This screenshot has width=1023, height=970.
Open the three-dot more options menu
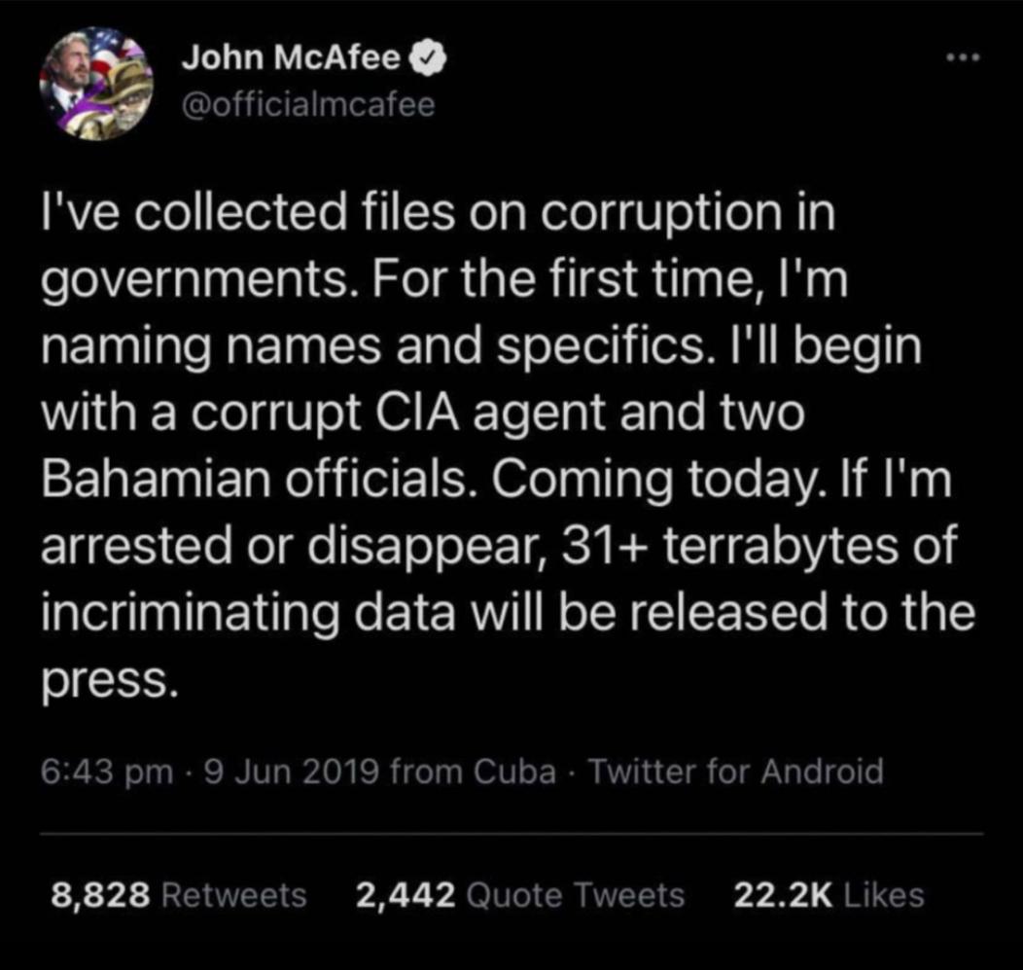pyautogui.click(x=965, y=59)
